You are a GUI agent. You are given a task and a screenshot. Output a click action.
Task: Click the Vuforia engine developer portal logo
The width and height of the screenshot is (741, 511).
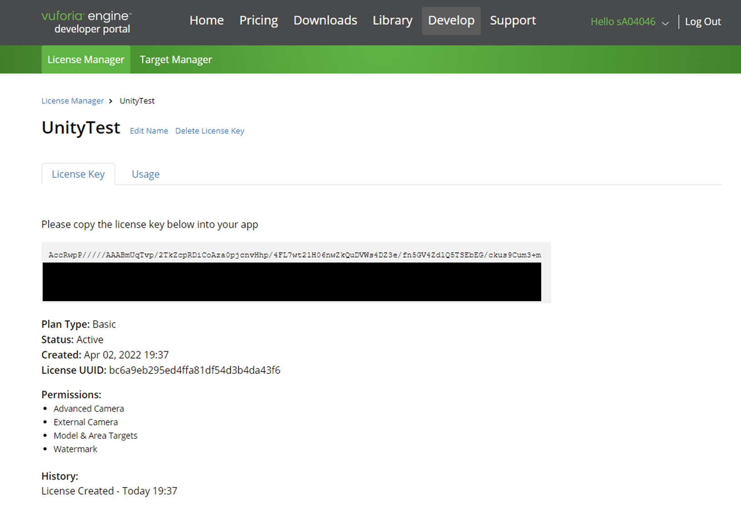87,22
